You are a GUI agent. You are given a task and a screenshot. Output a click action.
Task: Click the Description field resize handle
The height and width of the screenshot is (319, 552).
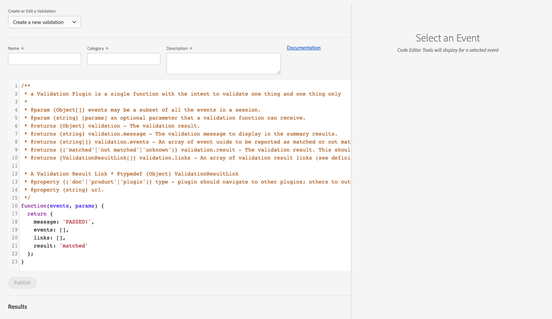click(278, 72)
